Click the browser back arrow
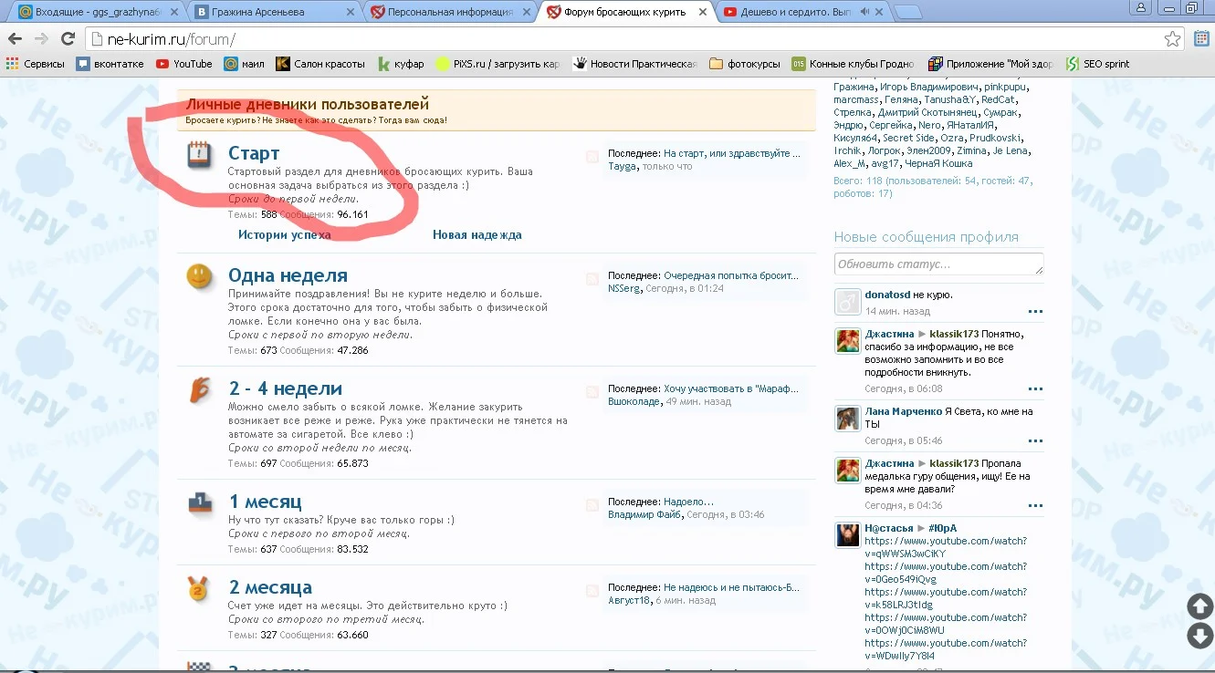This screenshot has height=673, width=1215. (15, 38)
